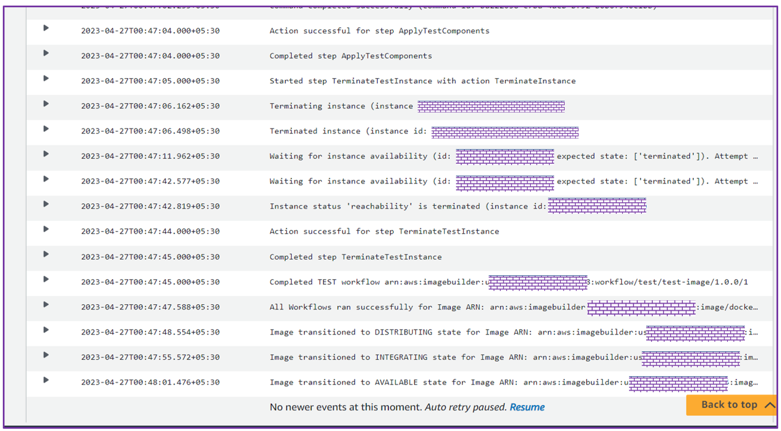Expand the 'All Workflows ran successfully' entry
The height and width of the screenshot is (431, 781).
click(46, 304)
